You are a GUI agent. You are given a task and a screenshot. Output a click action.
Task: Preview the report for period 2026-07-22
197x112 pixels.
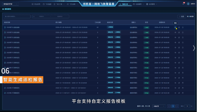(x=175, y=68)
